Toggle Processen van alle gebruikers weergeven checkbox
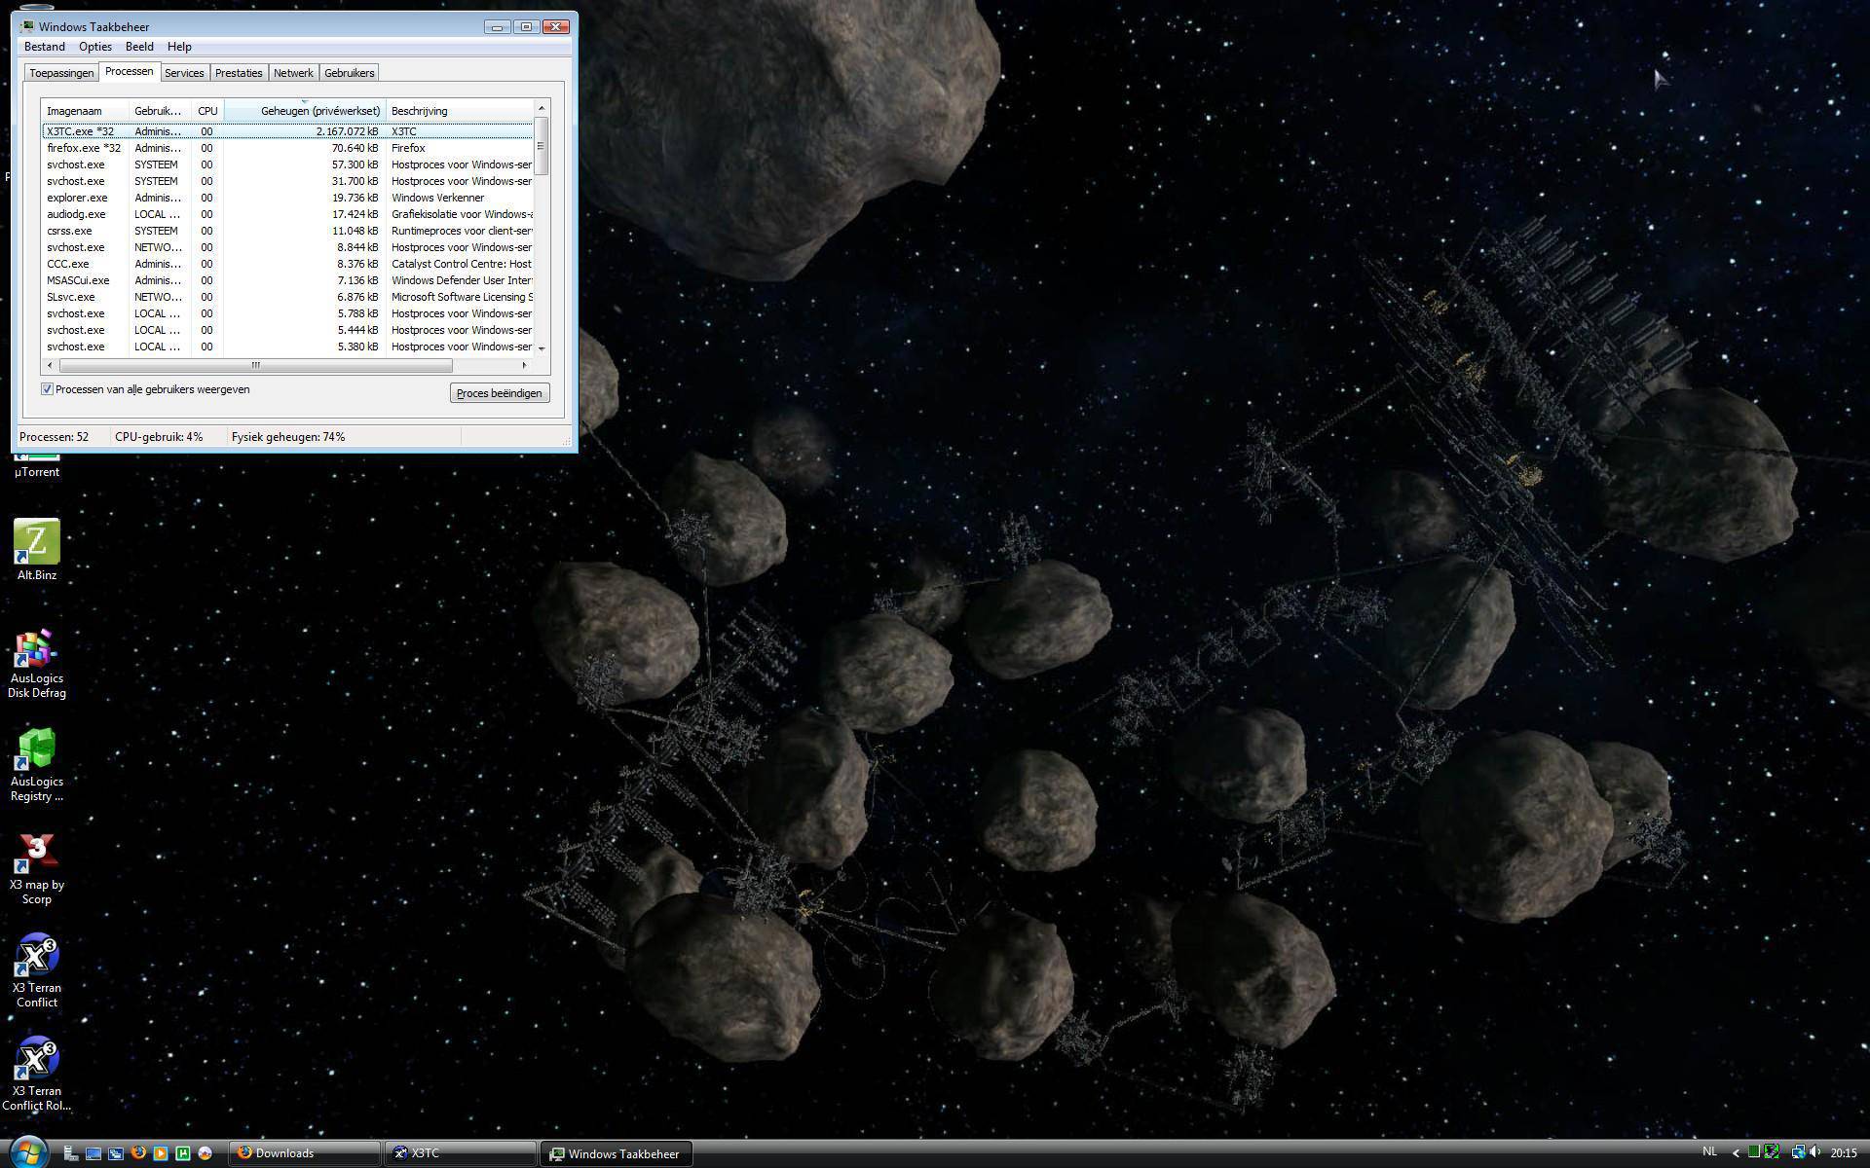The image size is (1870, 1168). (x=47, y=389)
